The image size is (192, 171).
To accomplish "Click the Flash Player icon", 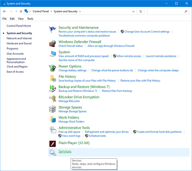I will 53,144.
